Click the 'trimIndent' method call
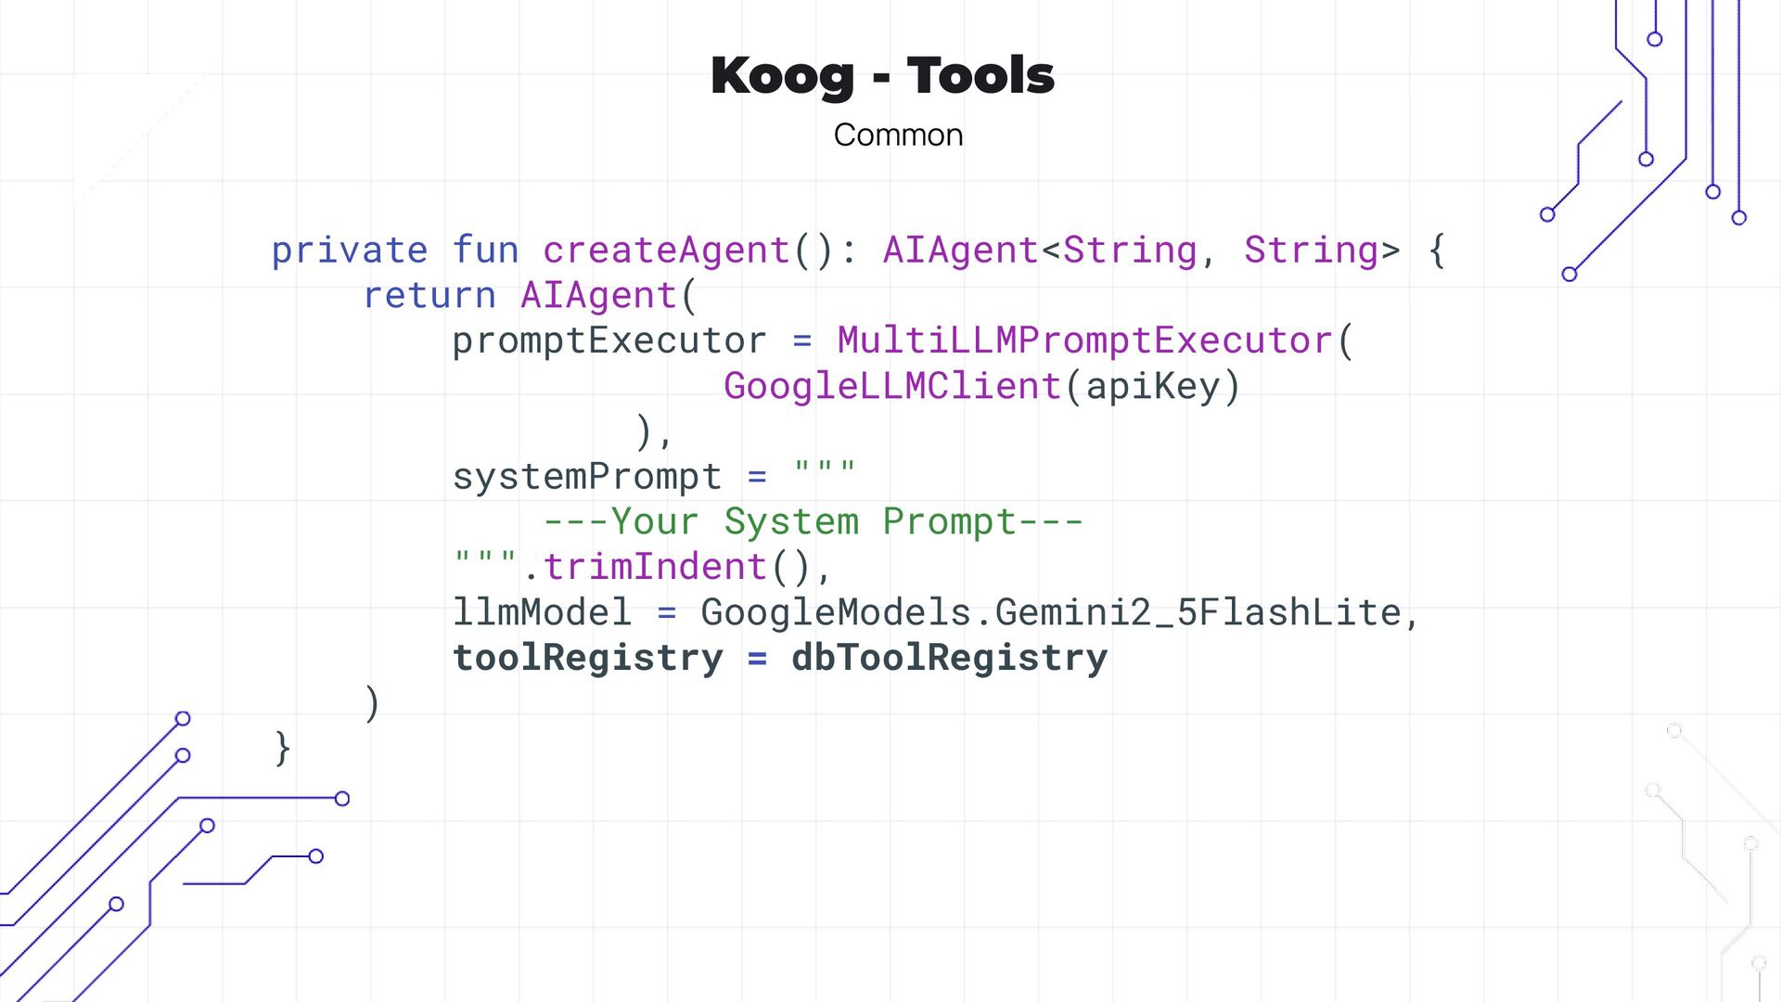This screenshot has width=1781, height=1002. (x=654, y=567)
